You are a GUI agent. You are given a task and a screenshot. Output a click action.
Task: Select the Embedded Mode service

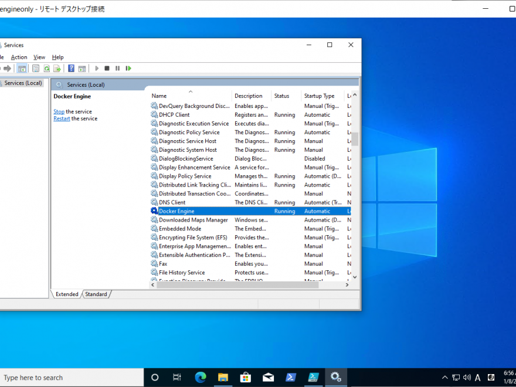250,229
